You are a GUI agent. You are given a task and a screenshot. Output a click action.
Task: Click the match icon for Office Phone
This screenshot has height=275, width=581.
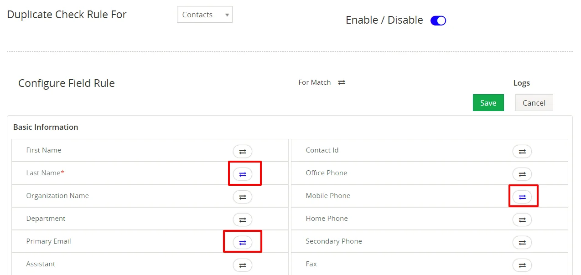522,174
